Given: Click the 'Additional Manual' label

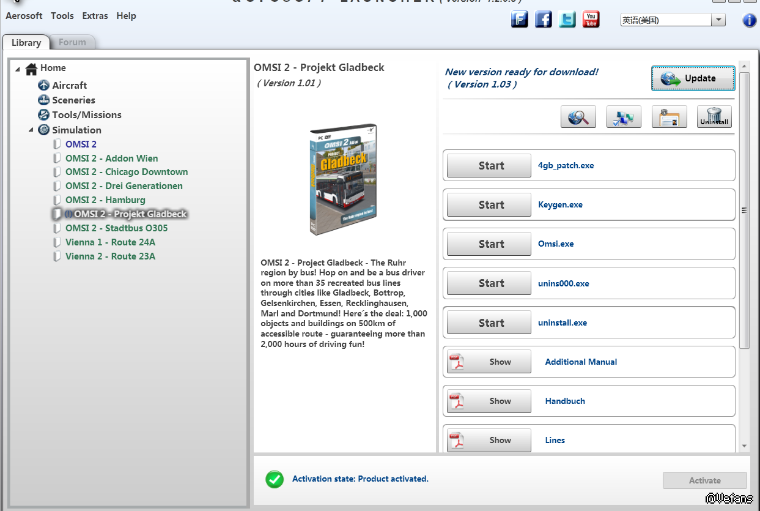Looking at the screenshot, I should (581, 362).
